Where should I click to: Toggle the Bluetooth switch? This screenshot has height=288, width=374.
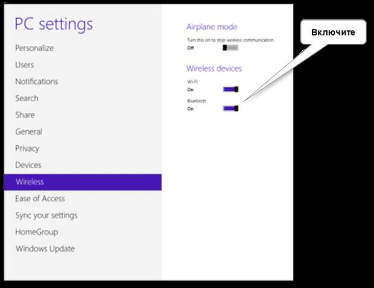tap(230, 108)
